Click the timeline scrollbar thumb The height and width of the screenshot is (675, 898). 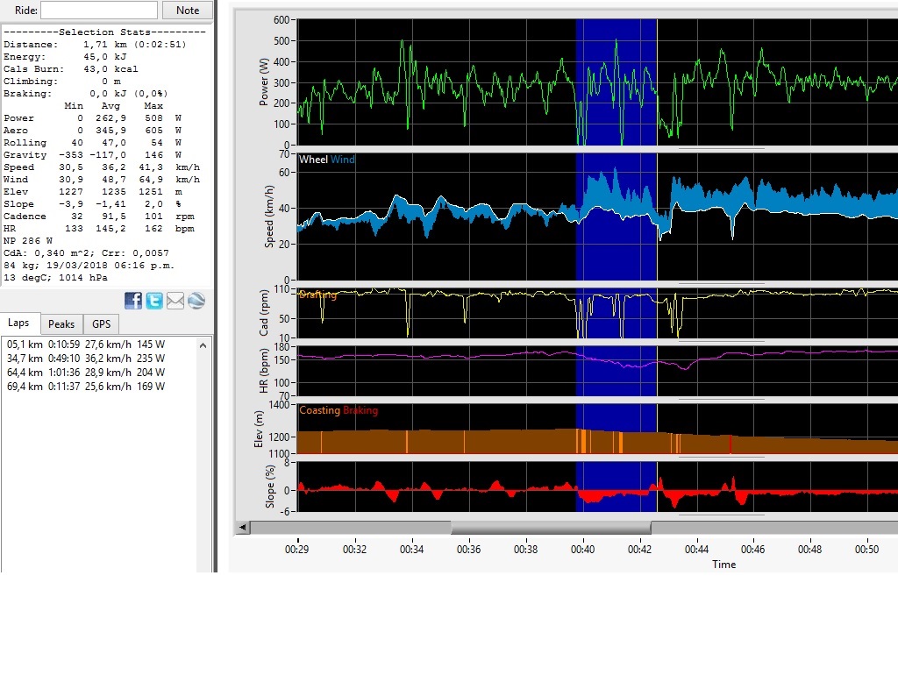point(552,528)
